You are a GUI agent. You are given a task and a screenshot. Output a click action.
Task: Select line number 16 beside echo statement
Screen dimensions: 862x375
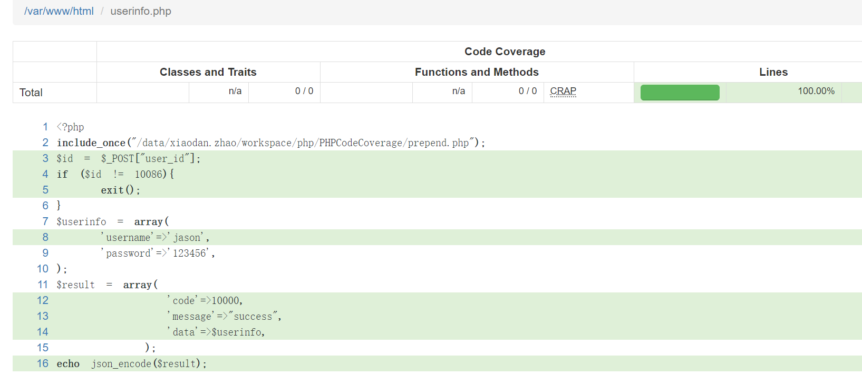click(43, 363)
